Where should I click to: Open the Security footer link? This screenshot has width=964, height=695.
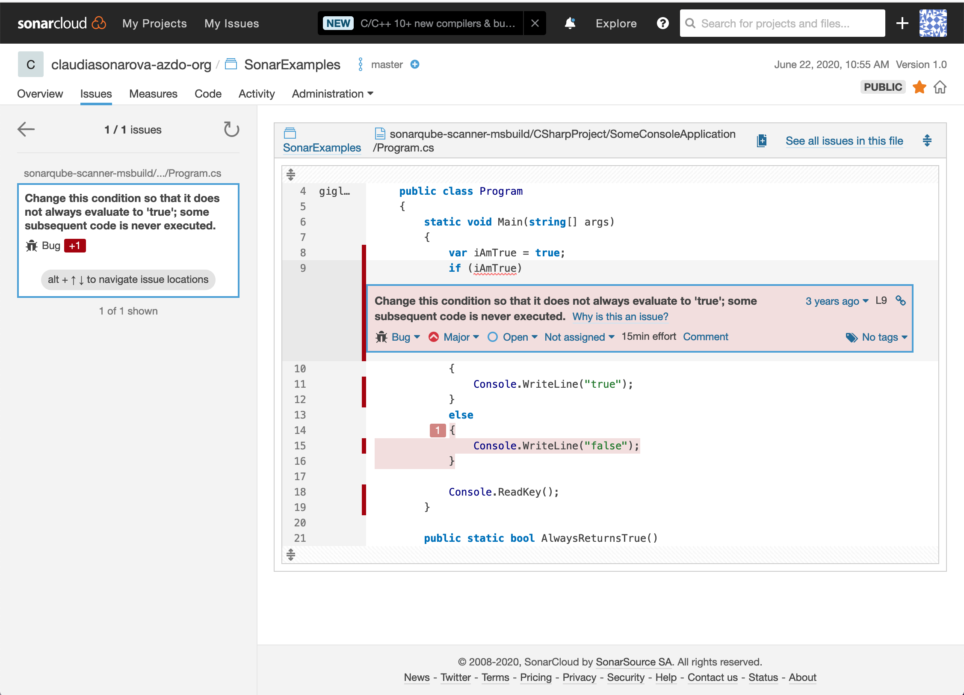tap(626, 677)
